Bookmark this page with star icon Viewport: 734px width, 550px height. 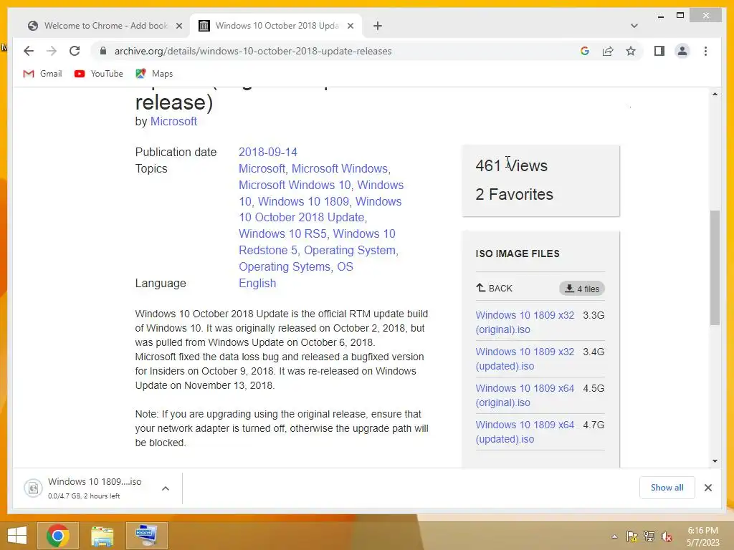coord(631,51)
